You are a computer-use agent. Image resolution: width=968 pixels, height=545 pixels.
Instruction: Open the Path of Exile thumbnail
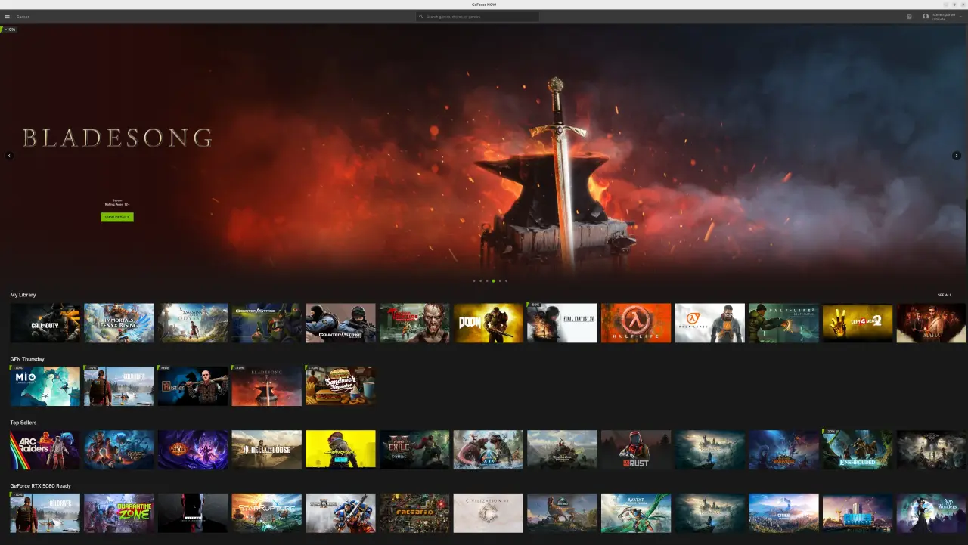click(x=414, y=450)
